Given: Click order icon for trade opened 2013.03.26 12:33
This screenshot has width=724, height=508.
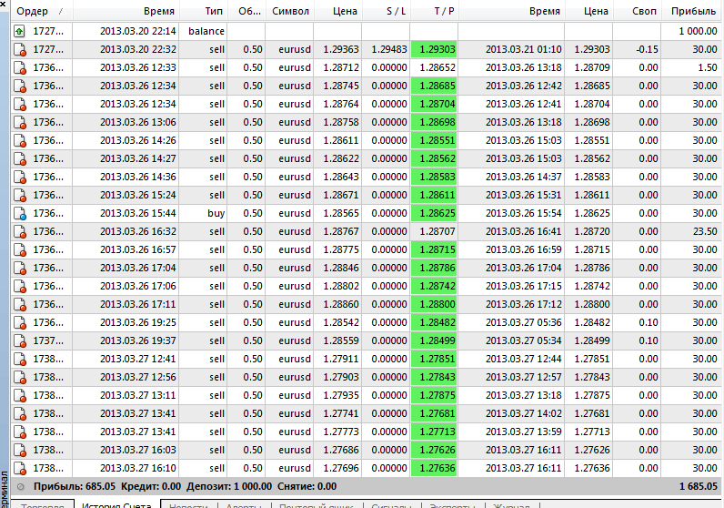Looking at the screenshot, I should point(20,68).
